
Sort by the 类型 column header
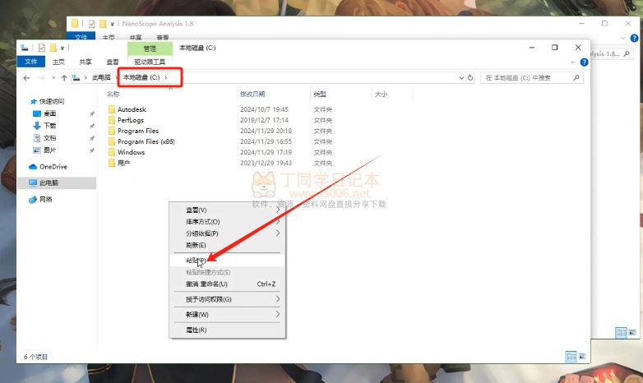pos(320,95)
